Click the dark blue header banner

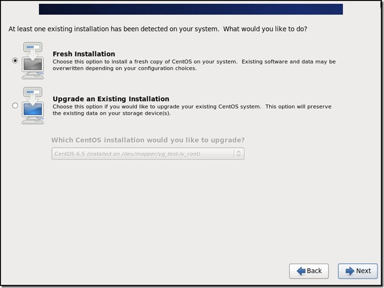point(191,9)
